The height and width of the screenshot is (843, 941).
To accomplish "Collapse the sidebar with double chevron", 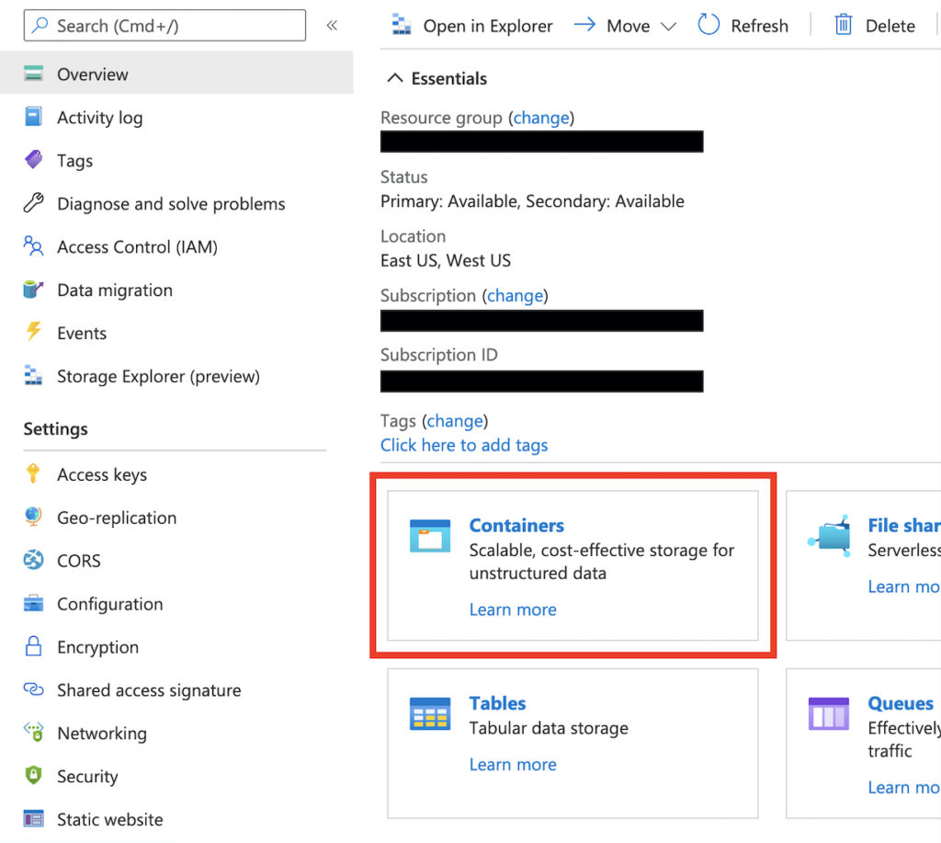I will coord(332,26).
